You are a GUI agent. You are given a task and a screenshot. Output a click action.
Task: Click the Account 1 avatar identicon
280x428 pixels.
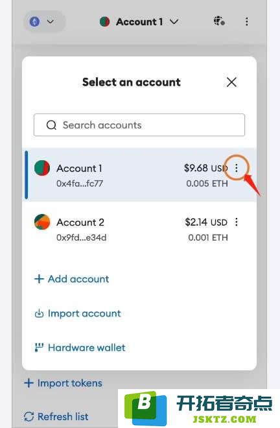[x=42, y=168]
